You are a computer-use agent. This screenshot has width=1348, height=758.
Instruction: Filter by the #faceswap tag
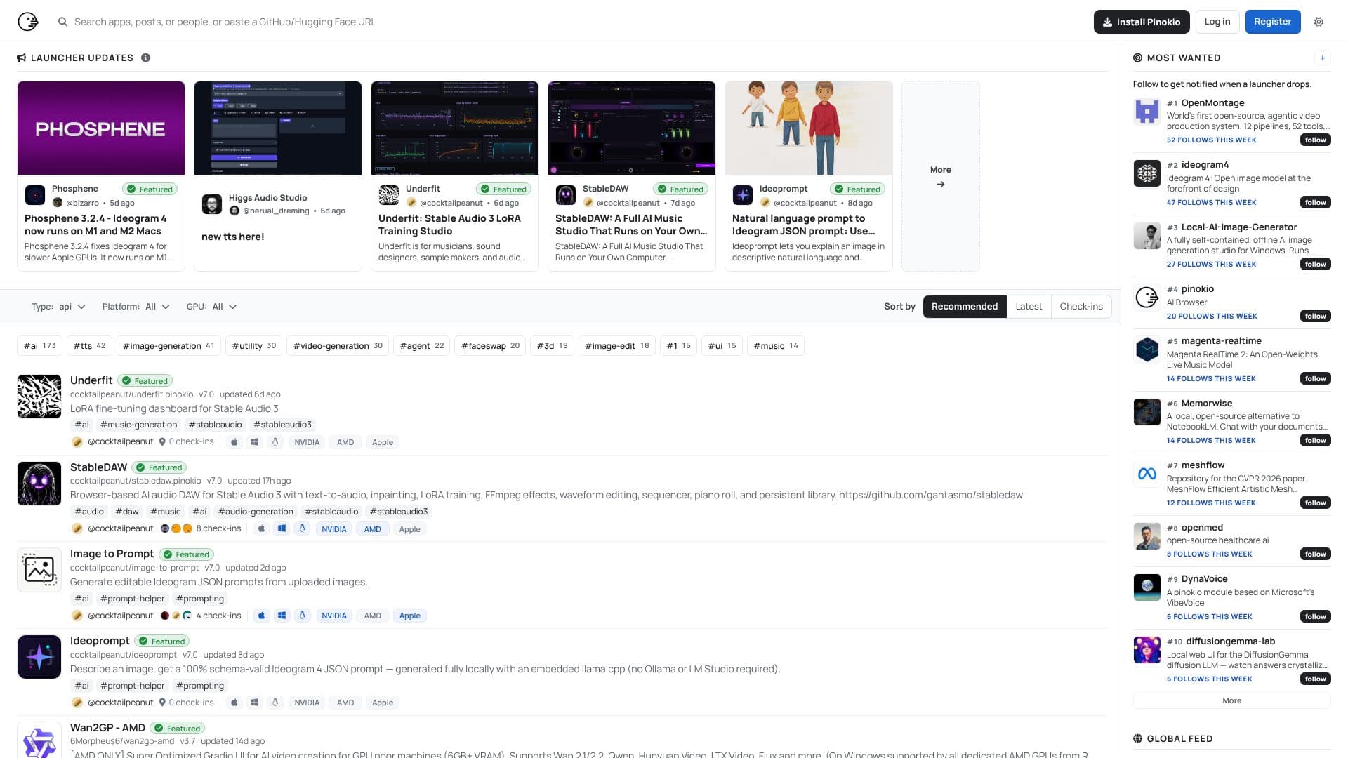(490, 345)
